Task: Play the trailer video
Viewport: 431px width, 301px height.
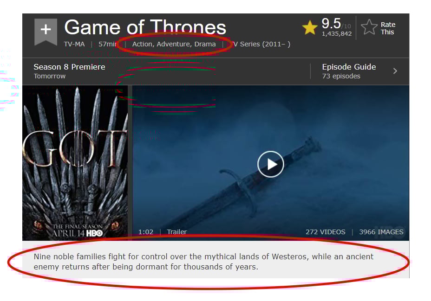Action: point(270,164)
